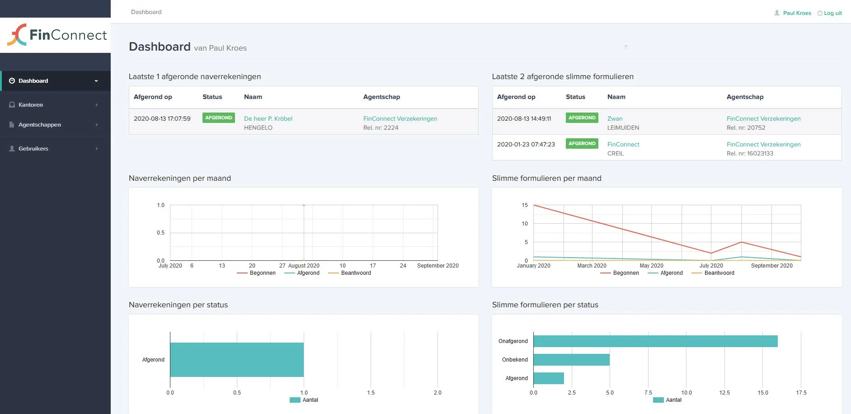Open the Dashboard breadcrumb item
The image size is (851, 414).
click(x=146, y=12)
